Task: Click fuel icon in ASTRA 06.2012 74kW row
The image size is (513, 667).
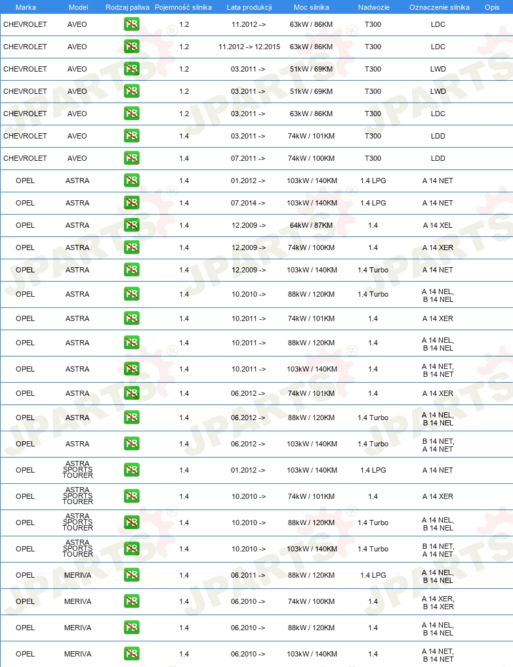Action: click(x=132, y=393)
